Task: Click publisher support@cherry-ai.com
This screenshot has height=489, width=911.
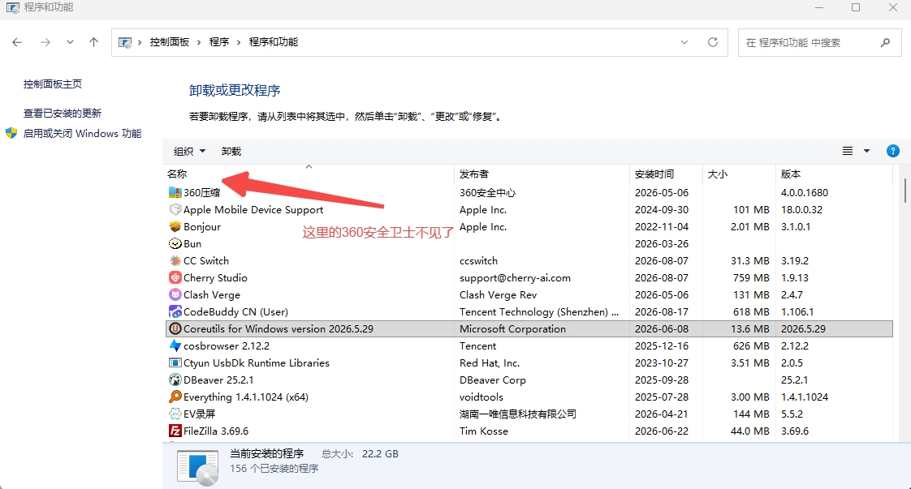Action: pos(515,277)
